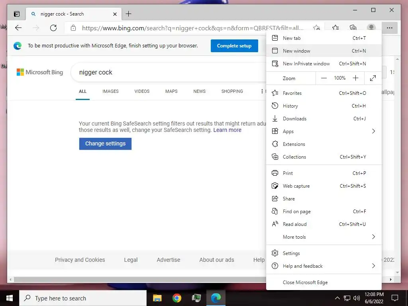
Task: Expand the Apps submenu arrow
Action: [x=373, y=131]
